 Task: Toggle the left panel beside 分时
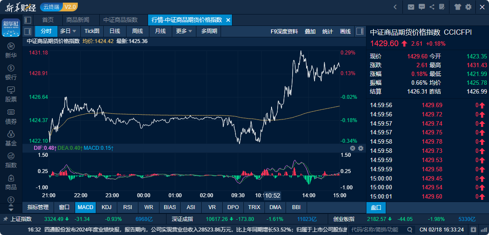click(x=28, y=31)
